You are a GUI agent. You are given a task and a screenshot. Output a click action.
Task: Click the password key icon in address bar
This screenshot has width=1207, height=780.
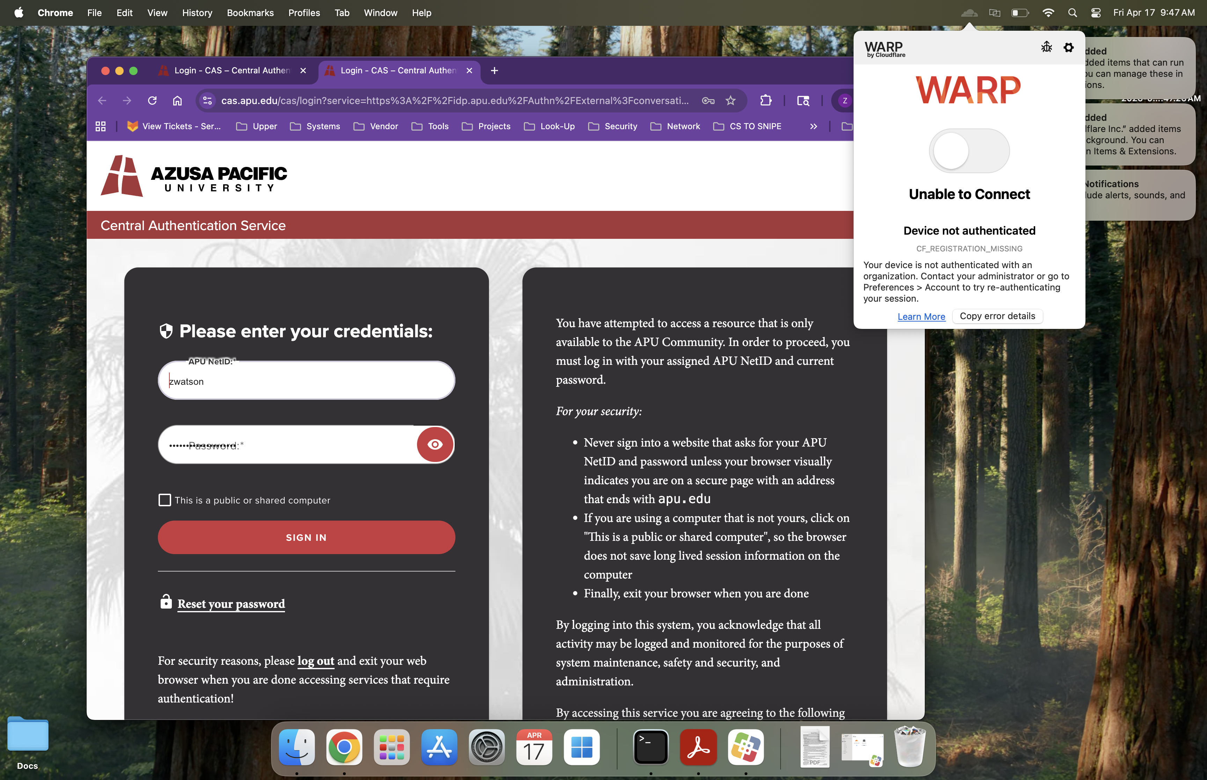click(x=708, y=100)
